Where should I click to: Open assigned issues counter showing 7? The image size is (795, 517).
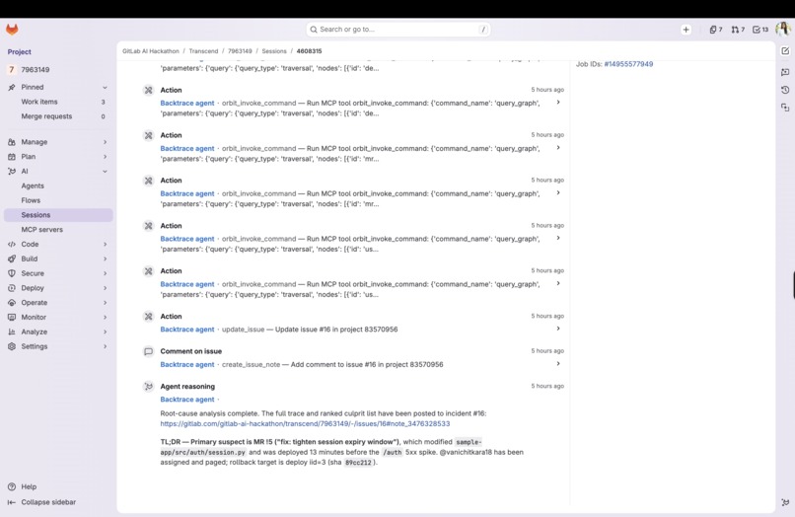pos(716,30)
